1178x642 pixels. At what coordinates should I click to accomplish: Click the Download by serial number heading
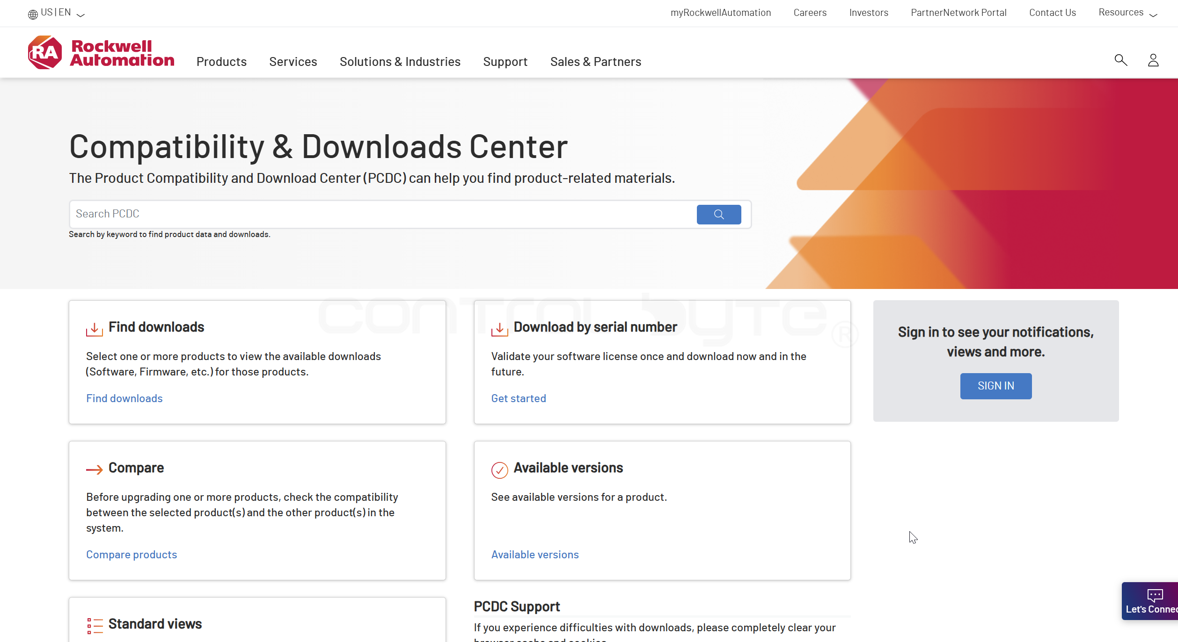coord(595,327)
